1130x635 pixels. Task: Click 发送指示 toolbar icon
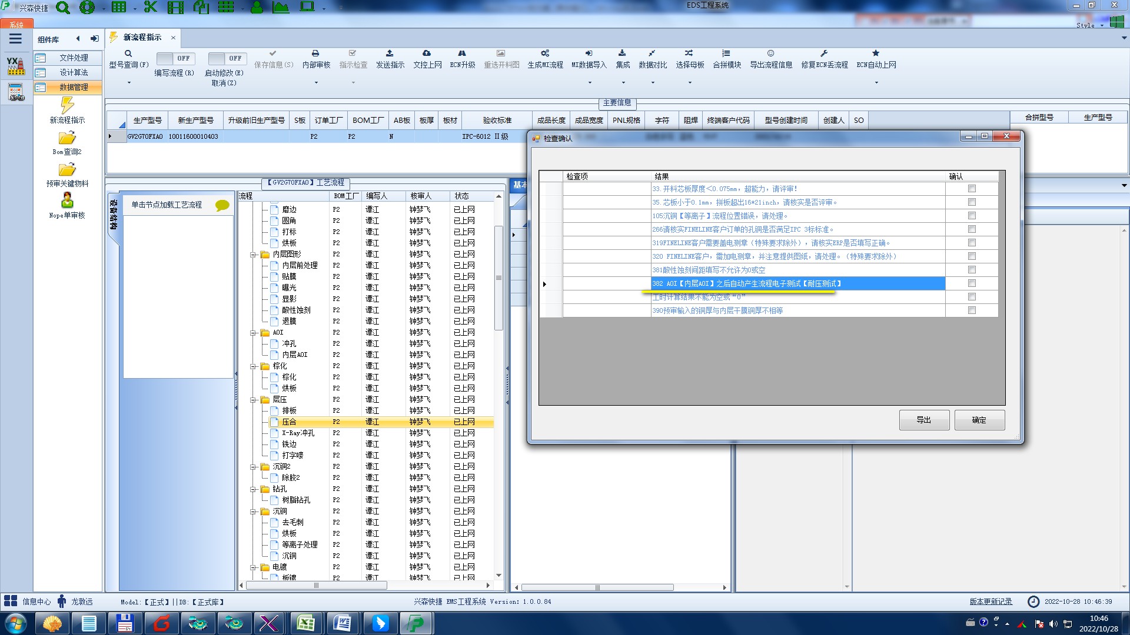point(390,54)
